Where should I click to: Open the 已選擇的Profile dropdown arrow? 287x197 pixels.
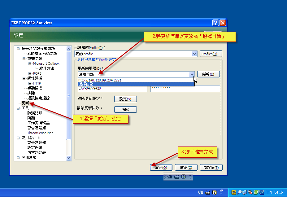click(x=194, y=54)
